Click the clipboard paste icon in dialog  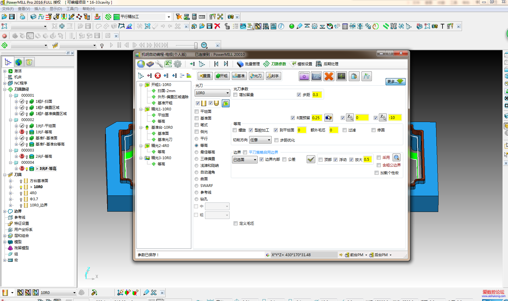[354, 76]
